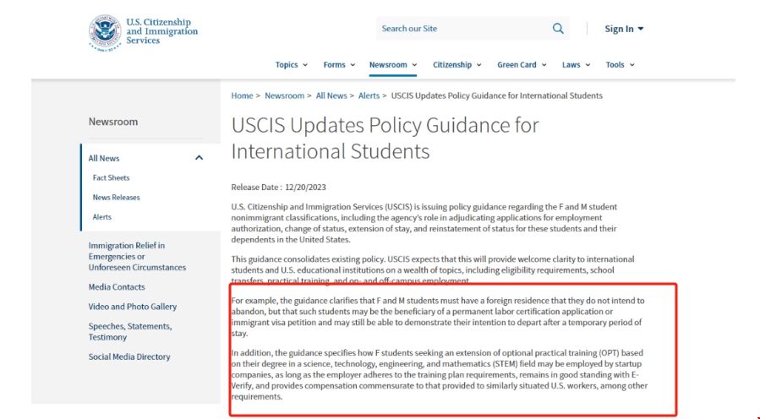Open the Citizenship navigation menu
This screenshot has height=419, width=760.
click(x=457, y=65)
